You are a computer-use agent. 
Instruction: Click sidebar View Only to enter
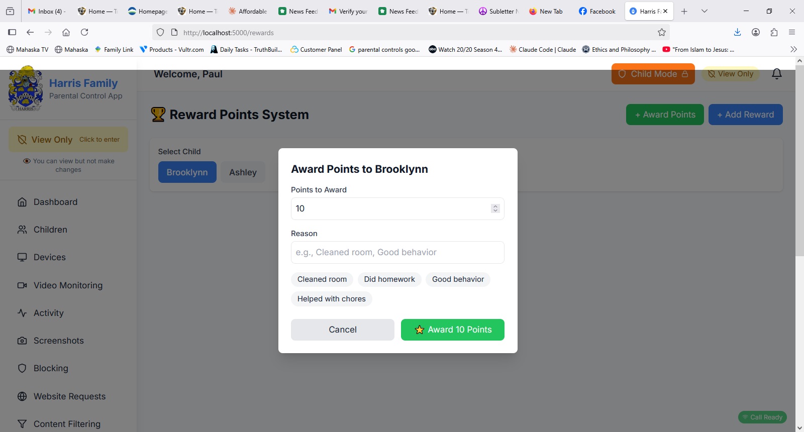[x=68, y=140]
